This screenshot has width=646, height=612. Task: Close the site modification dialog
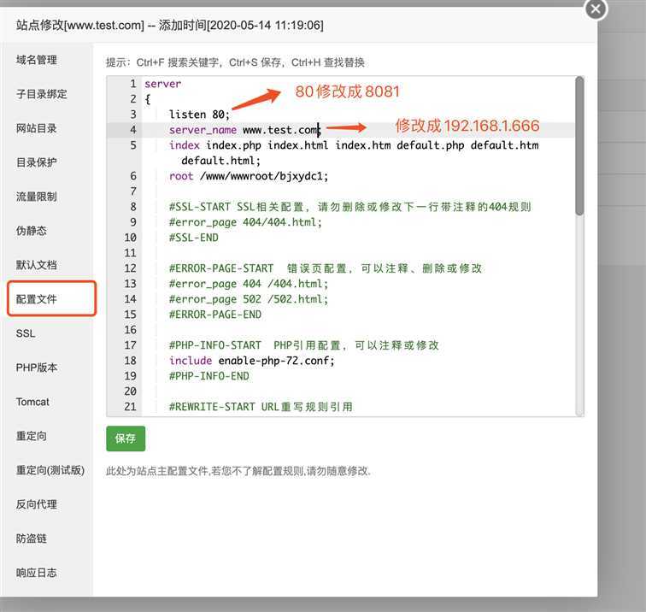(x=596, y=9)
